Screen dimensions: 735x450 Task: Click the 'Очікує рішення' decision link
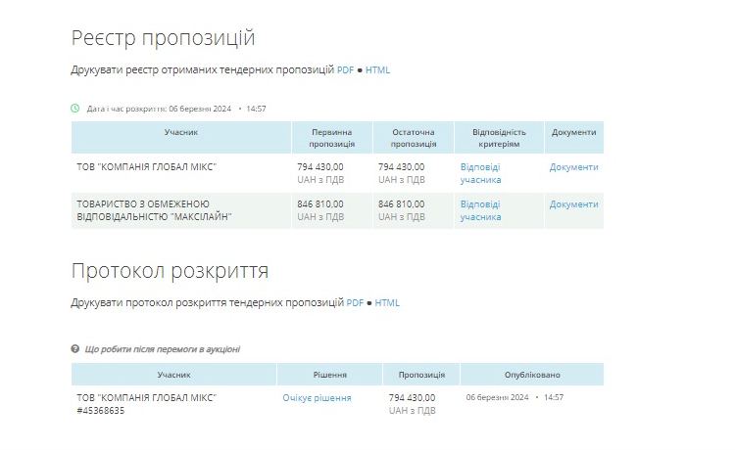click(x=317, y=398)
